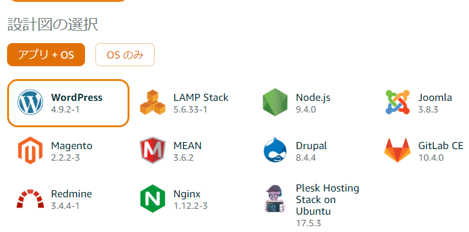
Task: Select the red Redmine arch icon
Action: pos(30,199)
